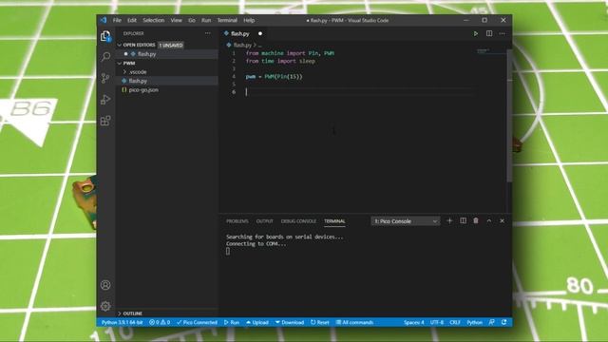The image size is (608, 342).
Task: Open the Search view in activity bar
Action: pos(105,57)
